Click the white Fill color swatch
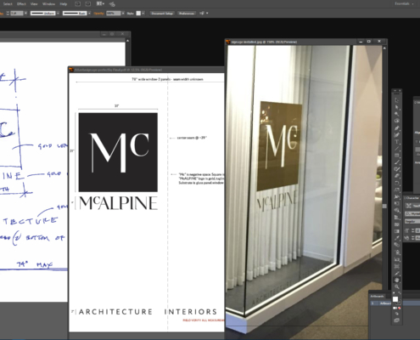The width and height of the screenshot is (420, 340). [x=395, y=299]
